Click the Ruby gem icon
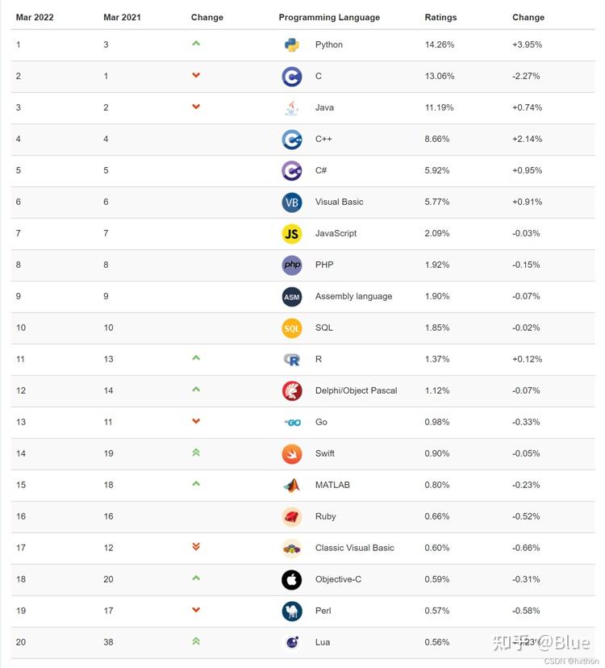Viewport: 605px width, 668px height. 292,517
